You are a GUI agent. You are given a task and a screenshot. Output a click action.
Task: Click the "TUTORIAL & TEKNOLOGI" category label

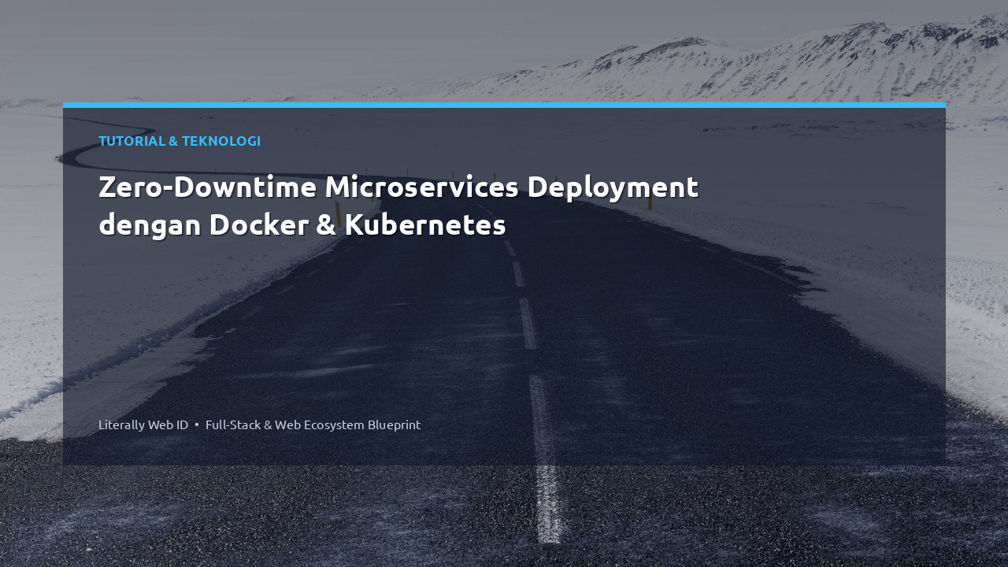click(x=180, y=141)
